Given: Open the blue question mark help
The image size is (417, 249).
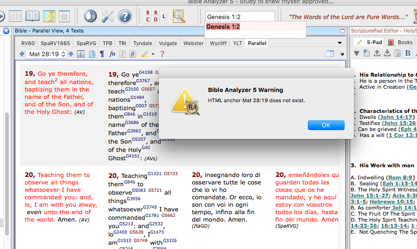Looking at the screenshot, I should click(x=125, y=16).
